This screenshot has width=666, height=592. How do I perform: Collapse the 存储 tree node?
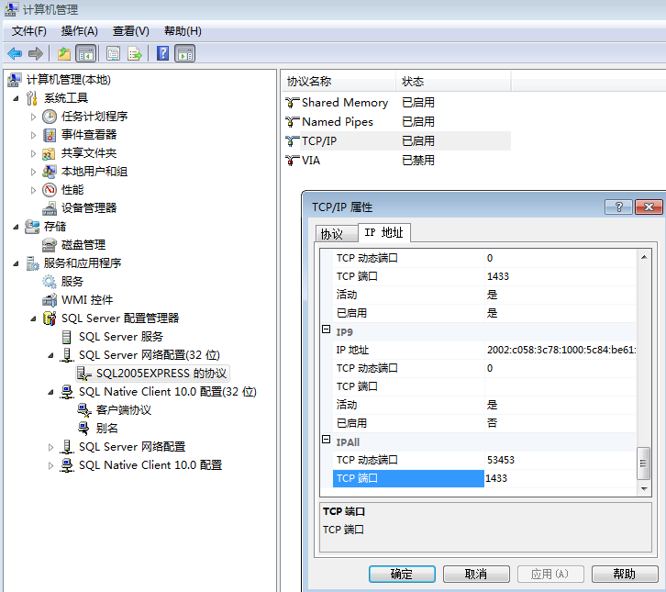[17, 227]
